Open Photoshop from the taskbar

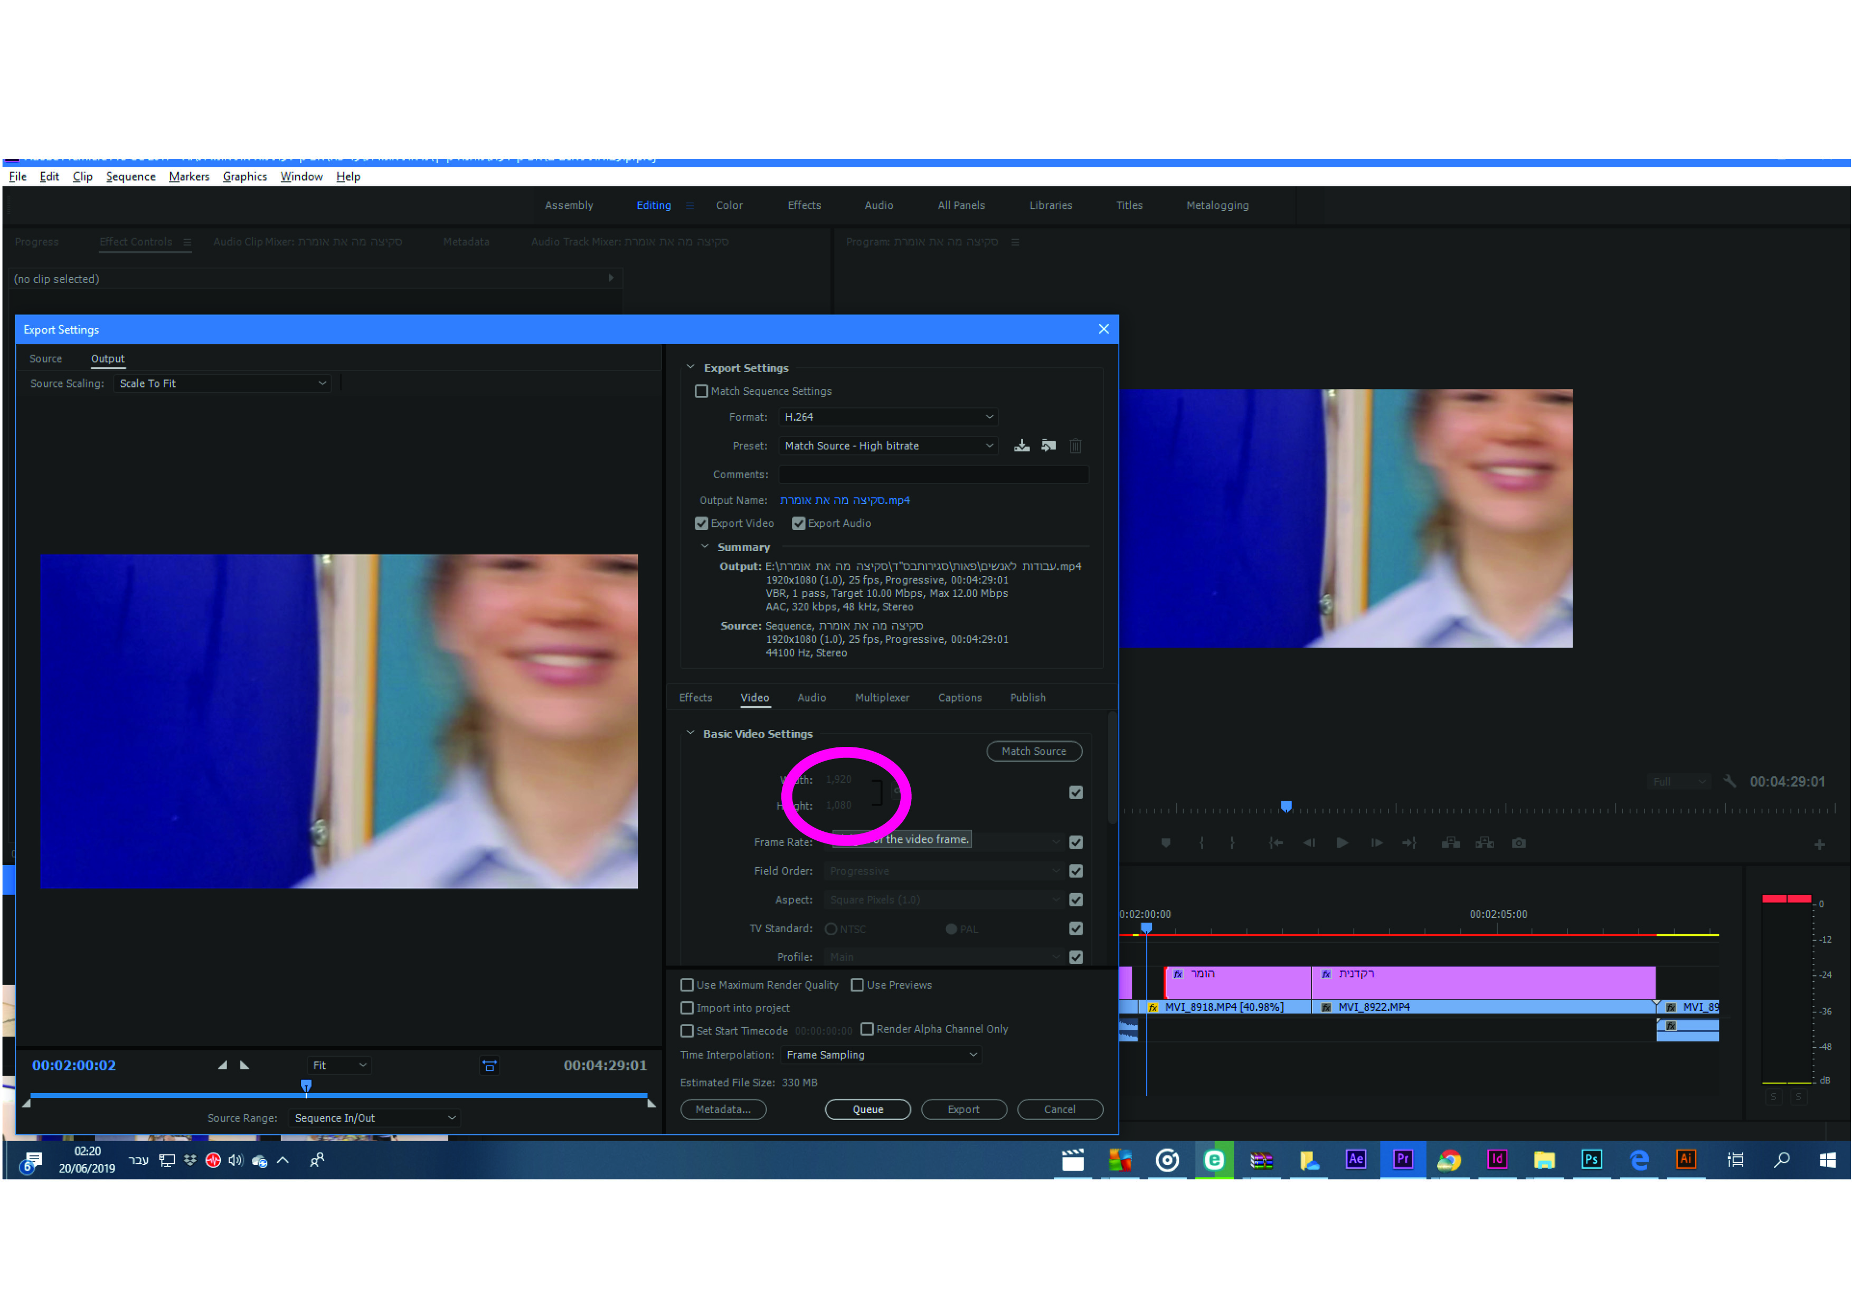point(1591,1160)
